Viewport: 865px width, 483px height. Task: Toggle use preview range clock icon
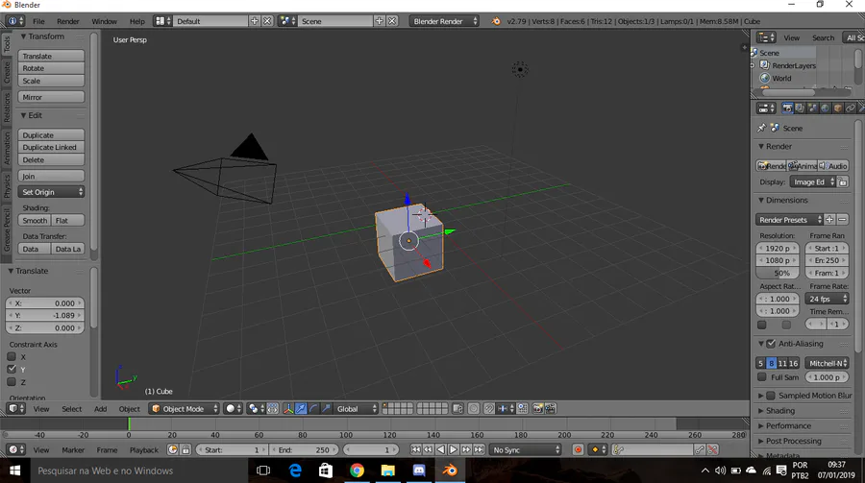pos(173,450)
